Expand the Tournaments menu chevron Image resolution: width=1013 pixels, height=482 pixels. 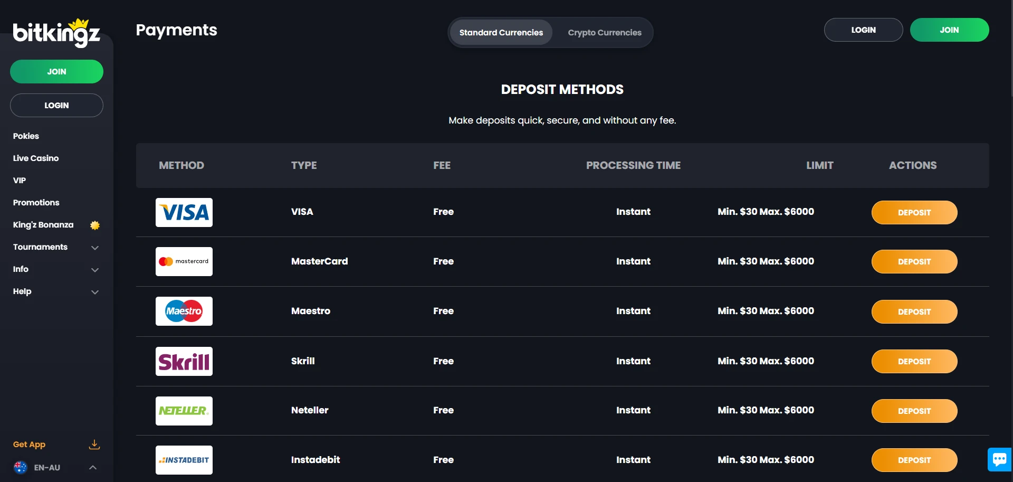95,248
